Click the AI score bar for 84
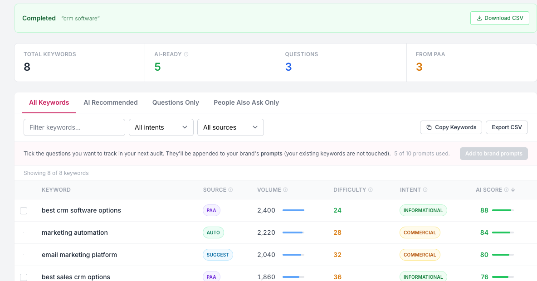537x281 pixels. tap(503, 233)
